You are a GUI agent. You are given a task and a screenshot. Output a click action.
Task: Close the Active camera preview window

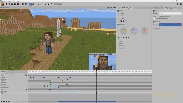(115, 54)
